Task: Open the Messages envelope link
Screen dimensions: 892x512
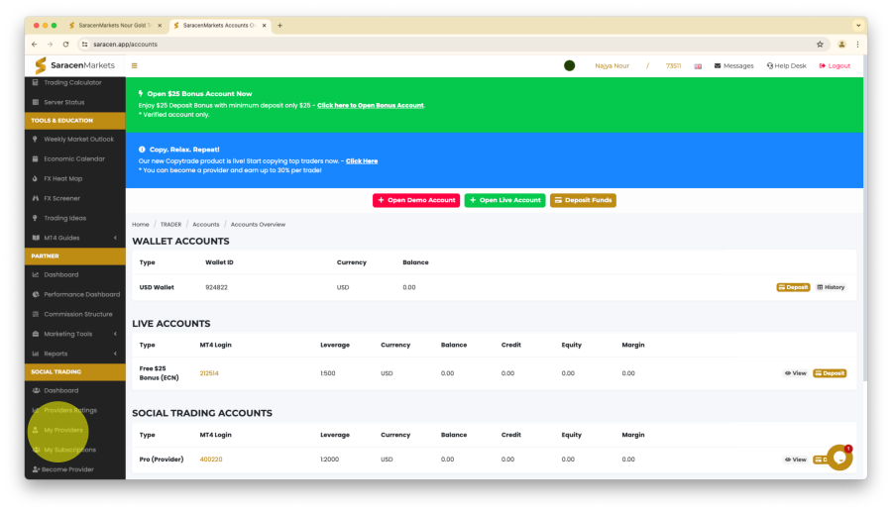Action: [x=733, y=66]
